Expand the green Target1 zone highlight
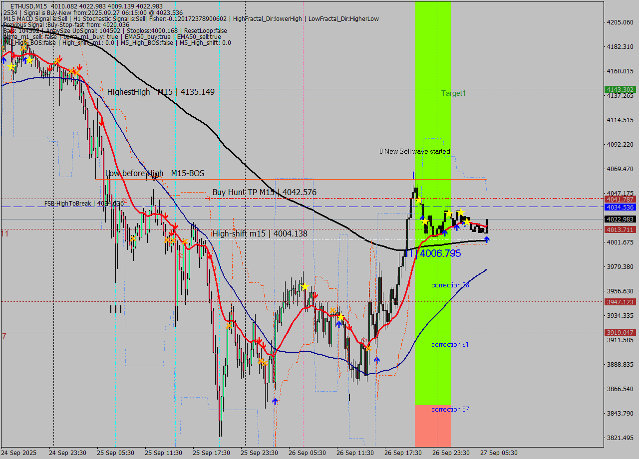639x459 pixels. [433, 125]
